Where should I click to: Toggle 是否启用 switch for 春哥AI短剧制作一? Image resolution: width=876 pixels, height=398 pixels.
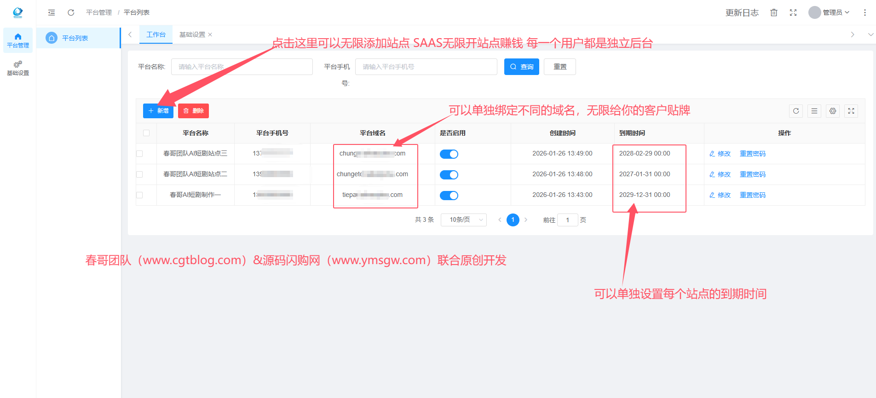pyautogui.click(x=449, y=196)
